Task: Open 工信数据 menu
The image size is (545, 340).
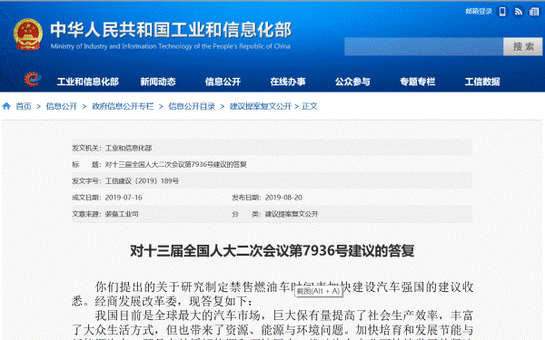Action: 482,82
